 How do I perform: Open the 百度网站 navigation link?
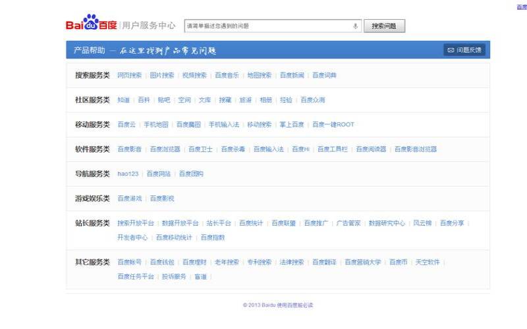click(159, 174)
